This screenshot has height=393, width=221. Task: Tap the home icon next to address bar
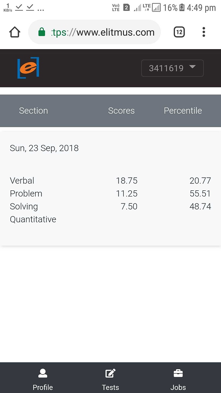click(x=14, y=32)
